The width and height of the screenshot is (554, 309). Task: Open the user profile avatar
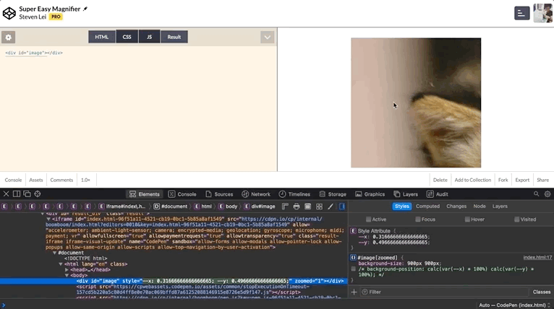click(542, 13)
